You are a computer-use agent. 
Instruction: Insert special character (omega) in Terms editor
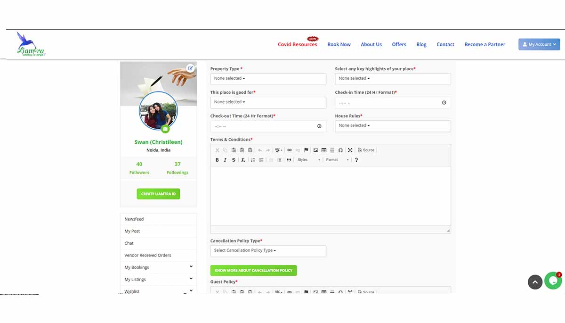pos(340,150)
